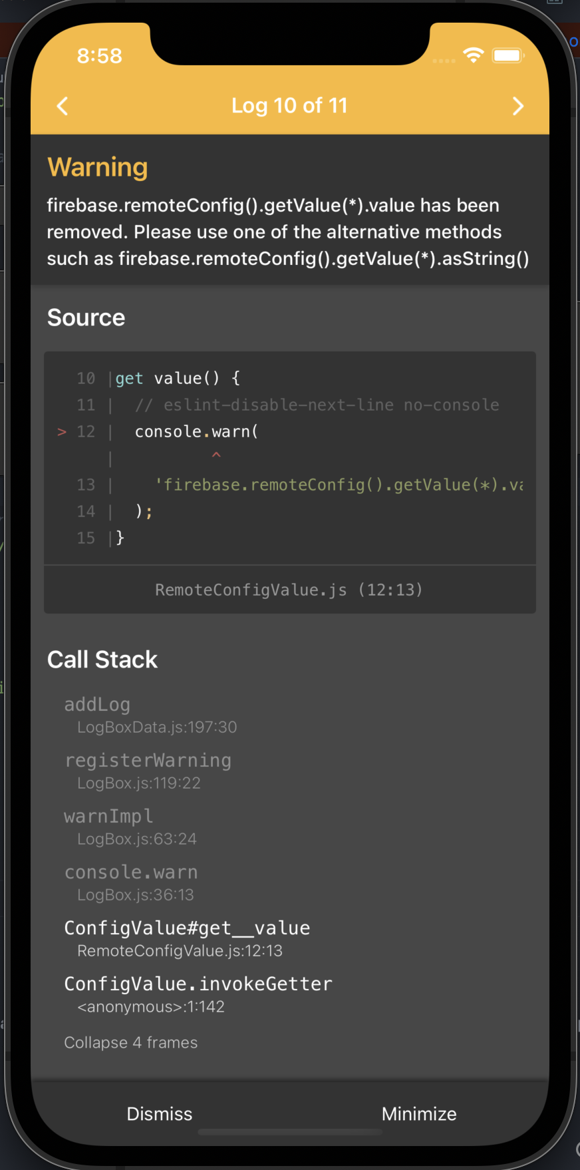Tap the Wi-Fi status icon
This screenshot has width=580, height=1170.
click(x=473, y=55)
